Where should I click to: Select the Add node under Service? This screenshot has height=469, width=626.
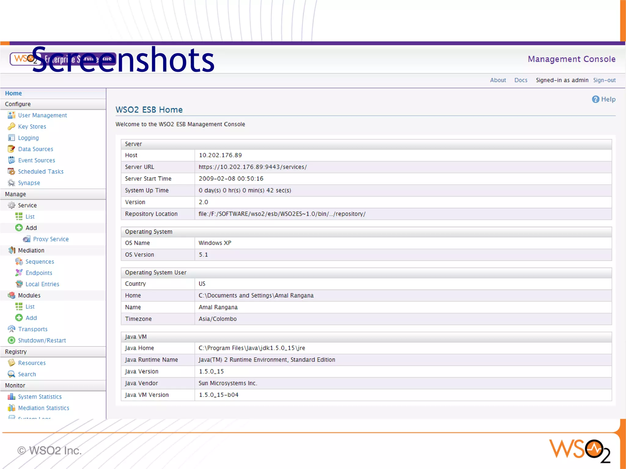31,228
